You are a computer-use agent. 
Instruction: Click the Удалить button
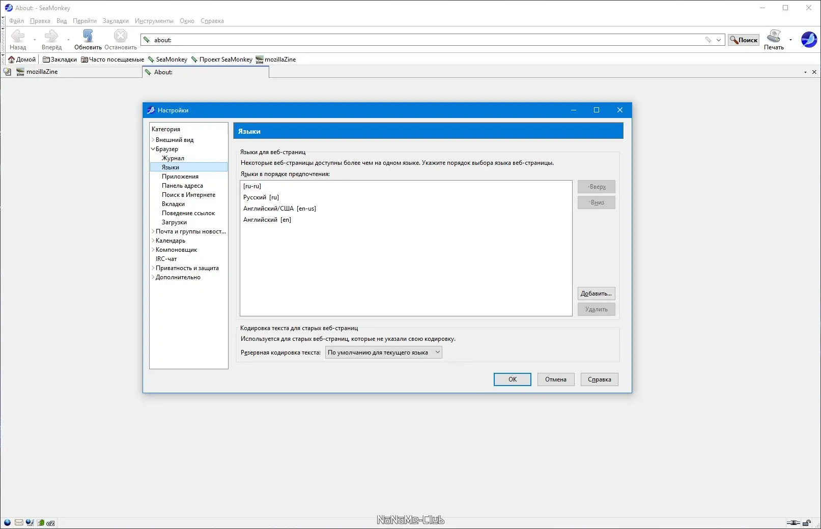[597, 309]
